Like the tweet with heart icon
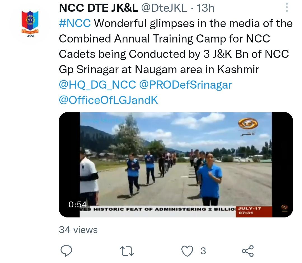 187,251
